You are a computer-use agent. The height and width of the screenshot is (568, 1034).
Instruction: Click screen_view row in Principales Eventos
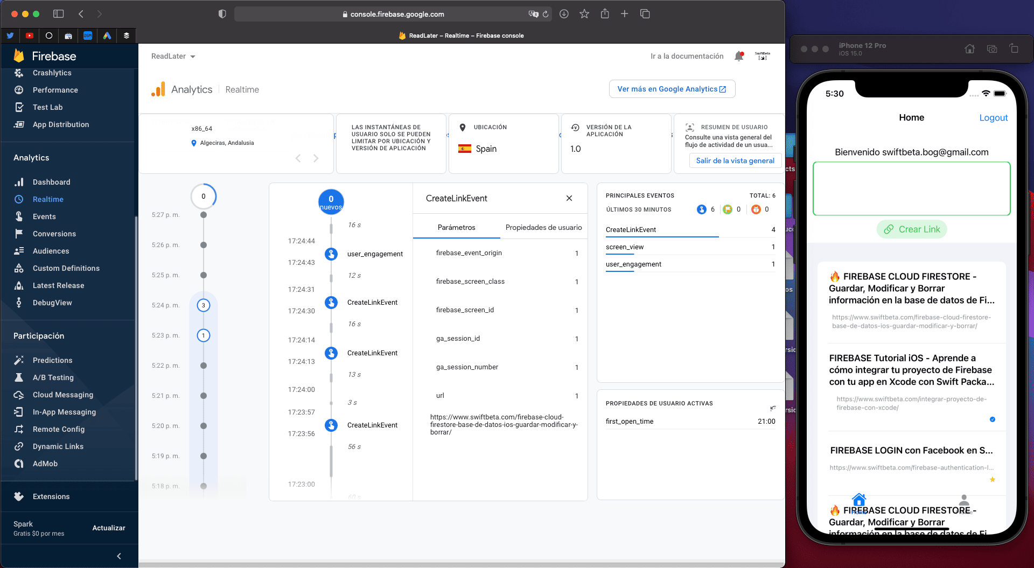point(690,247)
